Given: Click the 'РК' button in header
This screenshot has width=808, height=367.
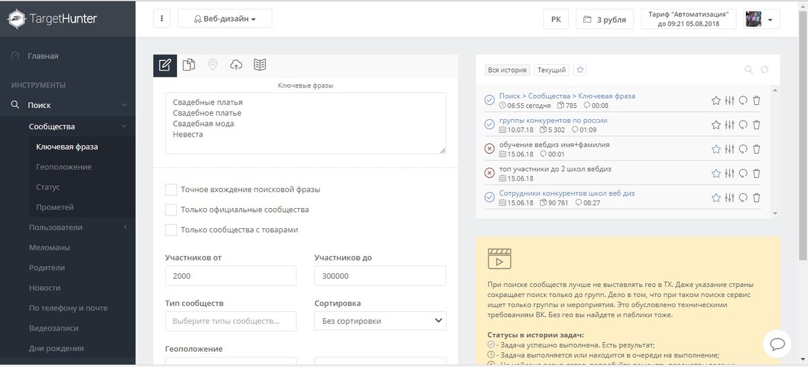Looking at the screenshot, I should coord(556,19).
